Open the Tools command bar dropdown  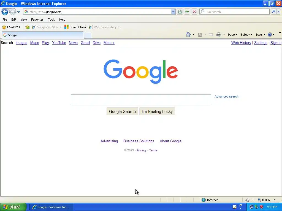click(260, 35)
